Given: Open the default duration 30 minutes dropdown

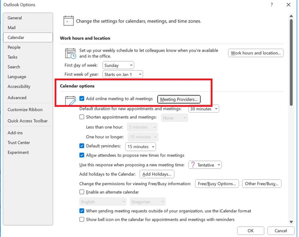Looking at the screenshot, I should pos(204,109).
